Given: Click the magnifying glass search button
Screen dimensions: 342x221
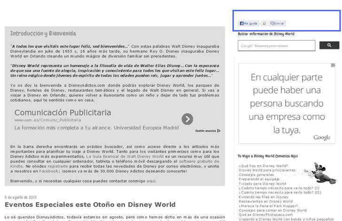Looking at the screenshot, I should click(329, 45).
